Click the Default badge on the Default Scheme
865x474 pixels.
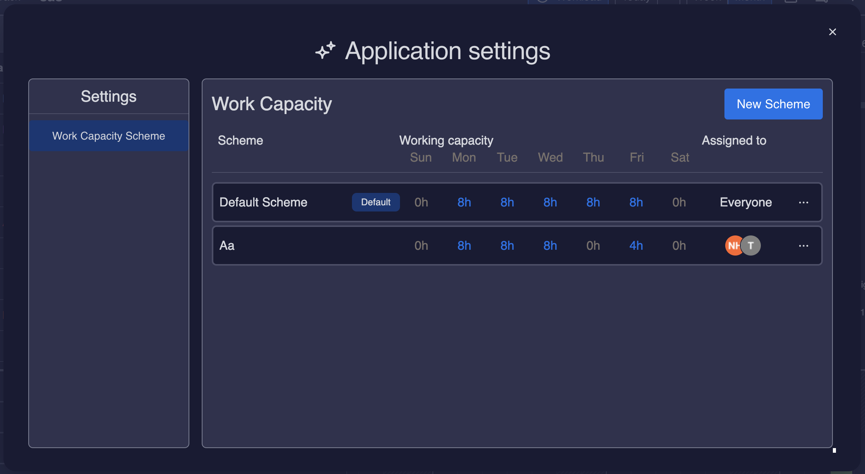pyautogui.click(x=376, y=202)
